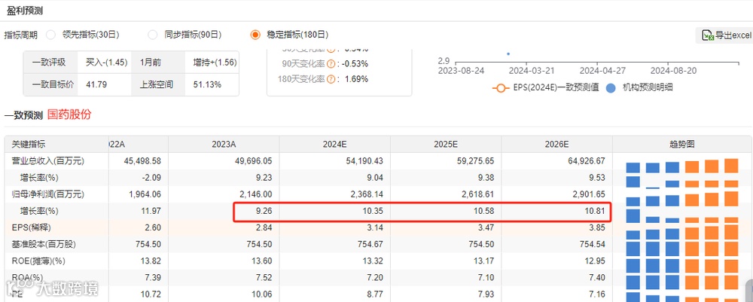Click help icon next to 180天变化率
This screenshot has width=753, height=302.
[331, 79]
